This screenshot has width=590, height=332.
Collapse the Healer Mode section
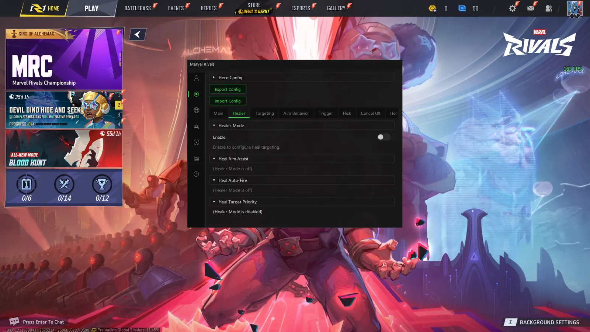302,125
